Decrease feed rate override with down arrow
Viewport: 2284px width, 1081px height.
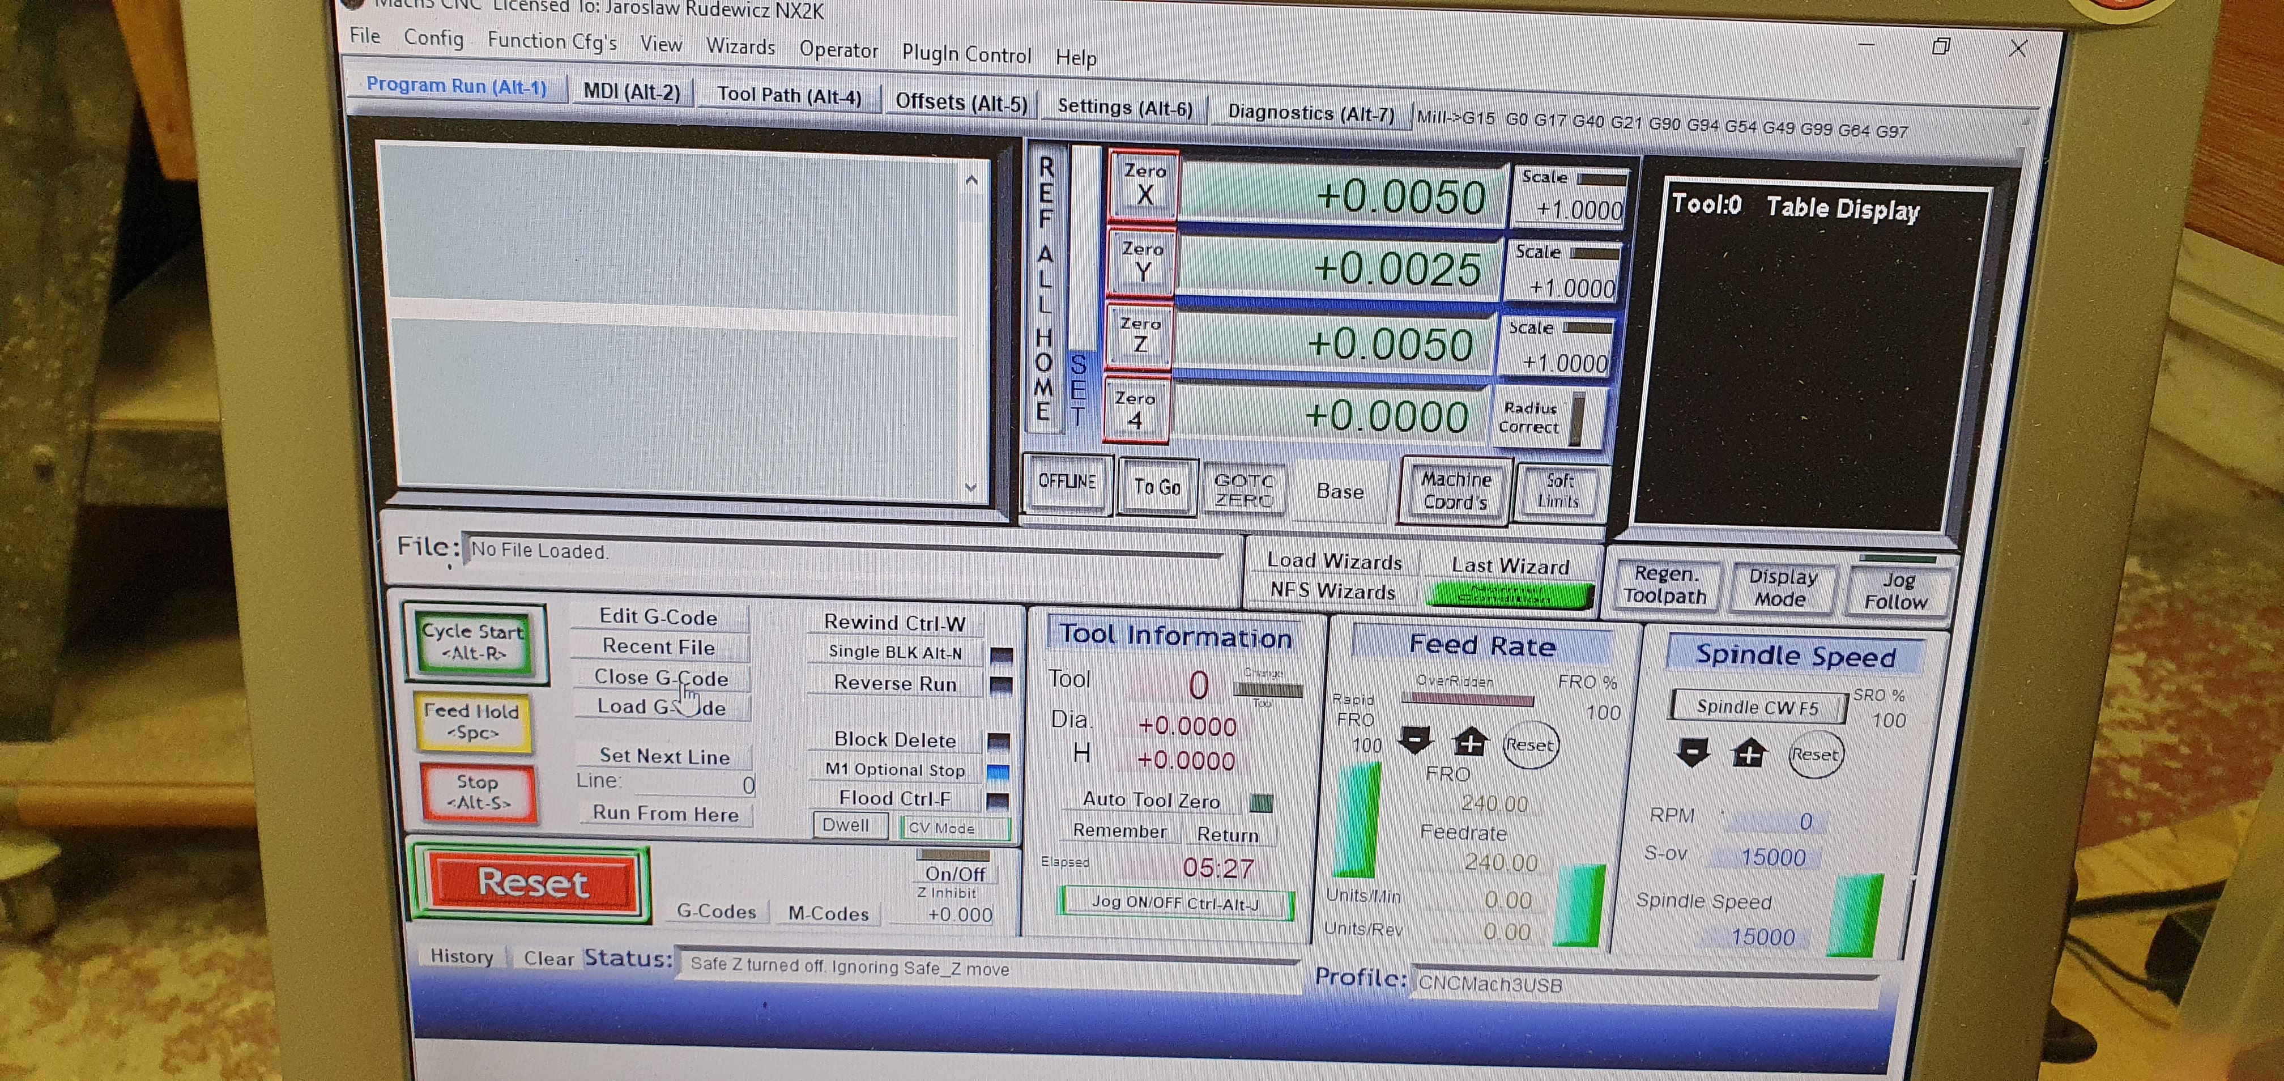coord(1416,739)
